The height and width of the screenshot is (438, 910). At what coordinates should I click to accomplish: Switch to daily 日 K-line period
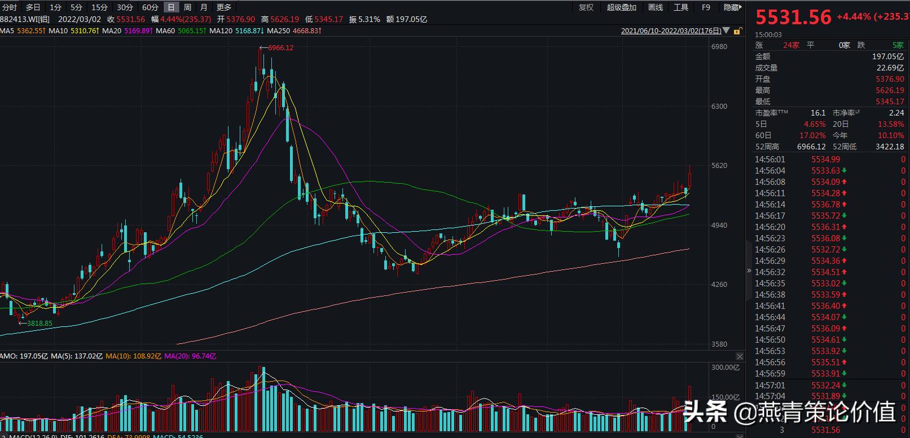pos(171,7)
